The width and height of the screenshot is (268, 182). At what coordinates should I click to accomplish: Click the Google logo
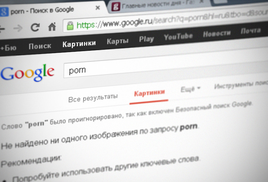click(x=27, y=73)
